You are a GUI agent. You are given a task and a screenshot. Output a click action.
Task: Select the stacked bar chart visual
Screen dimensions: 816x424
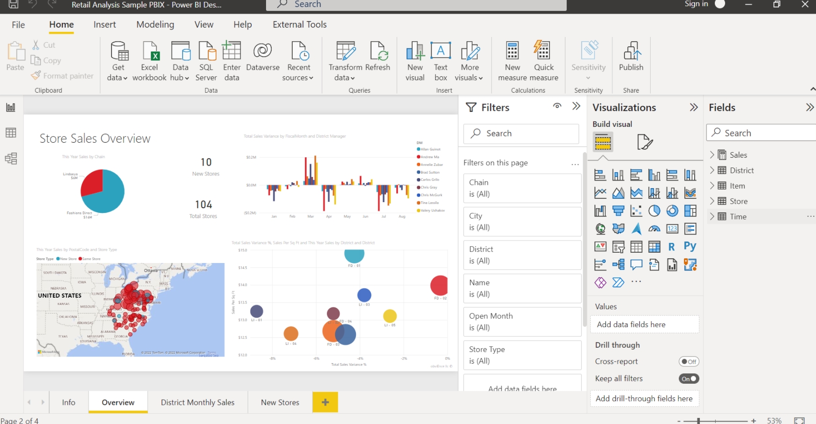(x=600, y=175)
